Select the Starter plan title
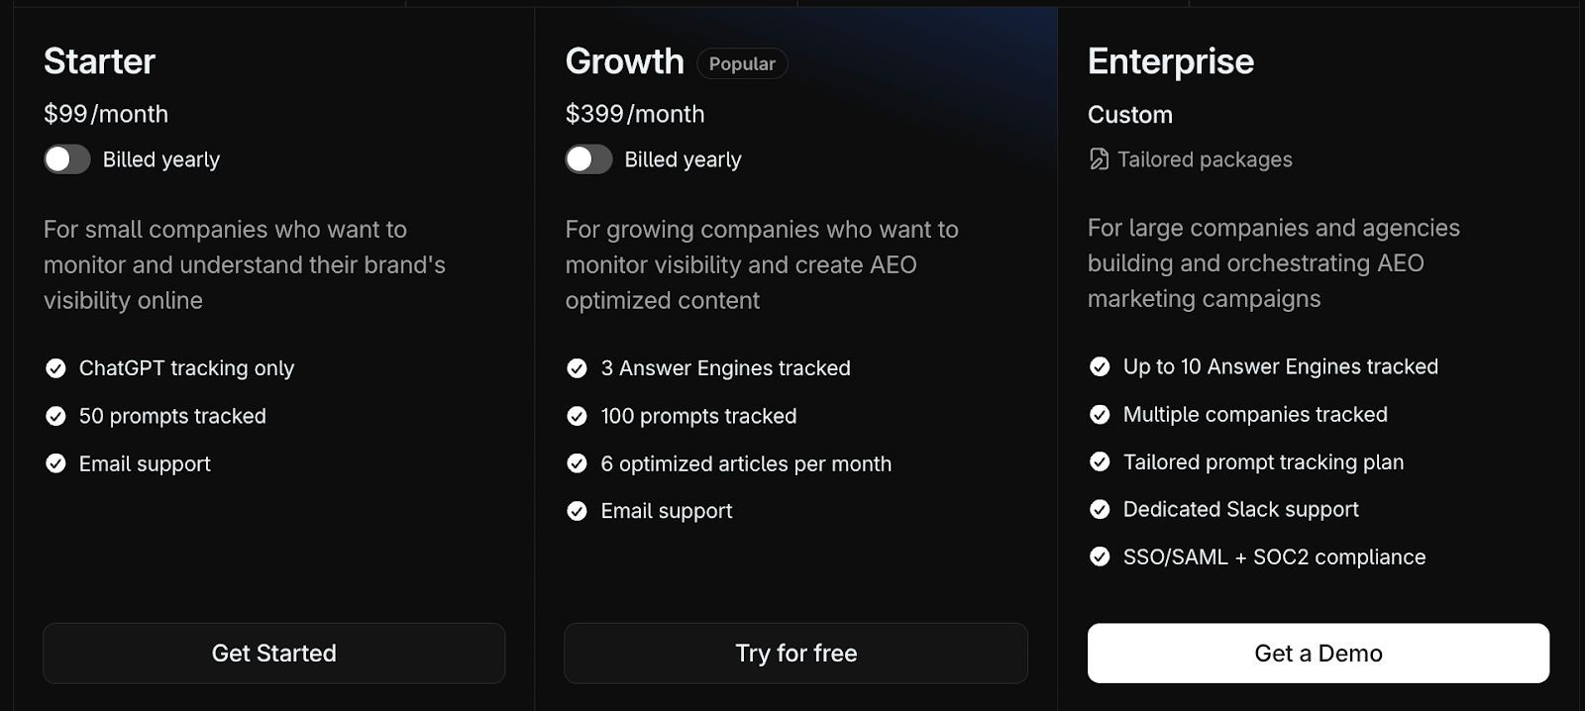The width and height of the screenshot is (1585, 711). coord(98,61)
